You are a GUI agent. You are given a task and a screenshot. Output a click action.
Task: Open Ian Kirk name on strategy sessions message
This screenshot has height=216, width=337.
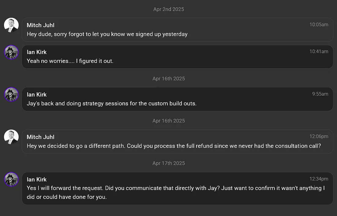point(36,94)
